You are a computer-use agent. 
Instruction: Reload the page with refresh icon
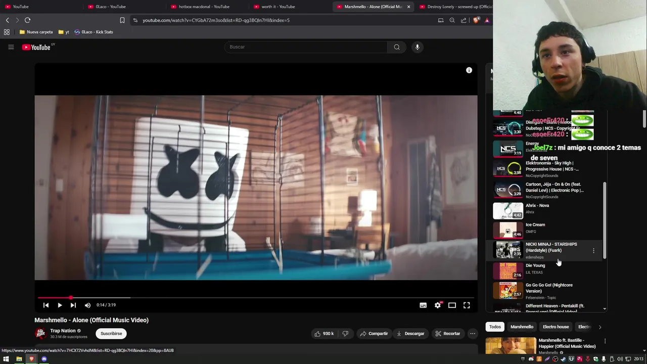click(27, 20)
